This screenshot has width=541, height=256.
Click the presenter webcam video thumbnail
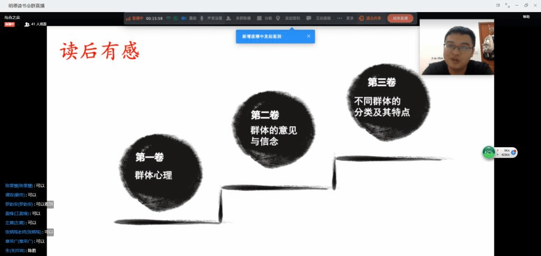tap(456, 47)
